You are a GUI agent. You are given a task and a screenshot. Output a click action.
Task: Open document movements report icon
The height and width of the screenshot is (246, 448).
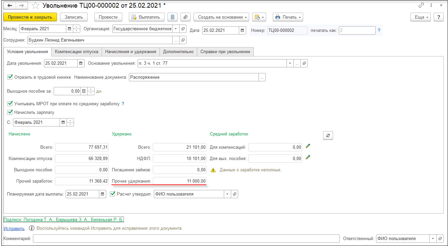172,17
